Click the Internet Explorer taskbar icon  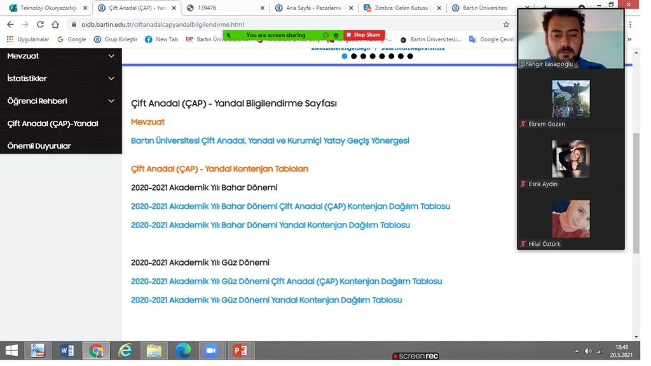pyautogui.click(x=125, y=350)
